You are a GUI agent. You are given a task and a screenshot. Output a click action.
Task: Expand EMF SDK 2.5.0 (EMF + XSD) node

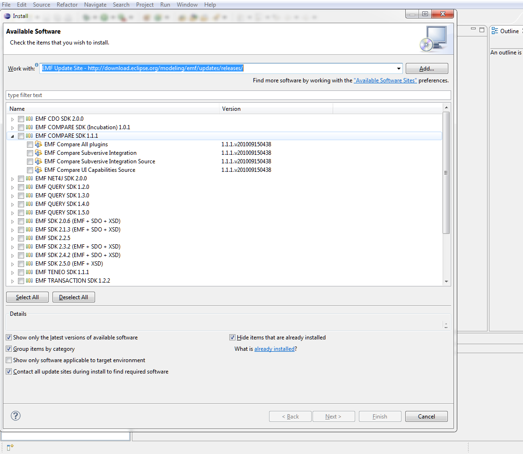pos(12,264)
